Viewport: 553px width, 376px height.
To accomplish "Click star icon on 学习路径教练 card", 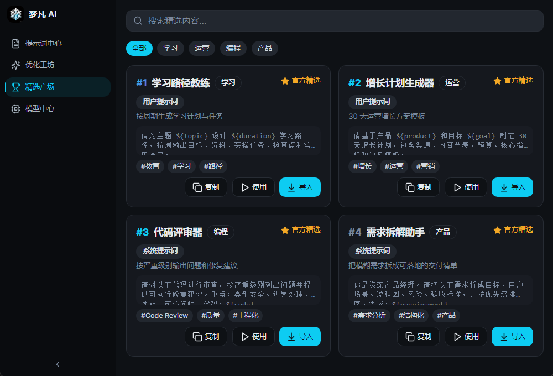I will [x=285, y=81].
